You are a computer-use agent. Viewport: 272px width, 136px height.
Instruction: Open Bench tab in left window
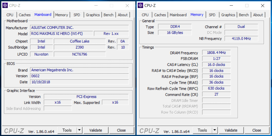click(x=109, y=15)
